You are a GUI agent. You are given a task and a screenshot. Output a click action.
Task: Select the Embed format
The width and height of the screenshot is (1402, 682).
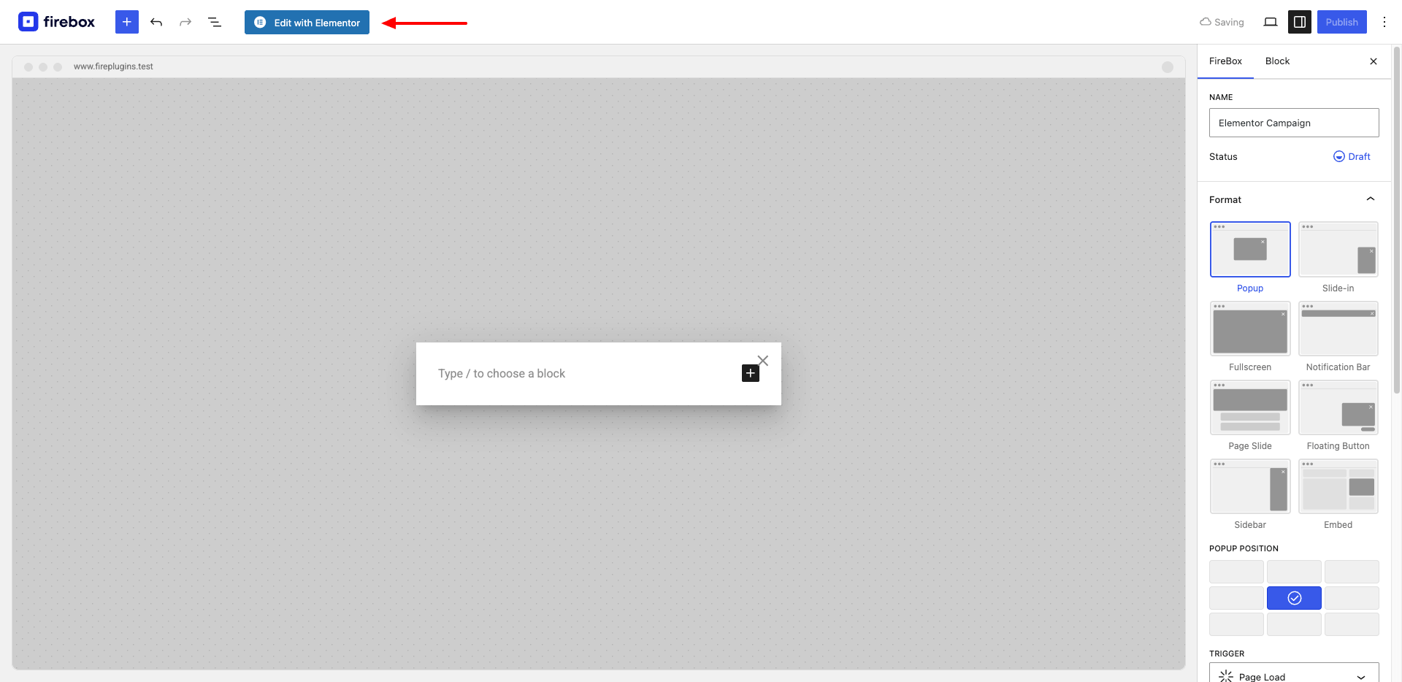click(1338, 494)
